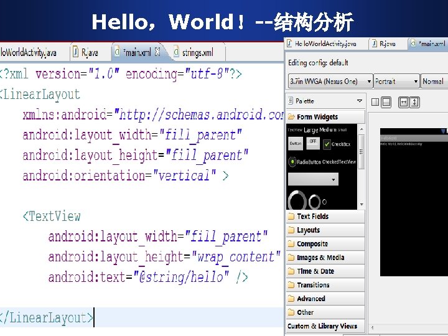Expand the Layouts palette category
Viewport: 448px width, 336px height.
click(325, 230)
